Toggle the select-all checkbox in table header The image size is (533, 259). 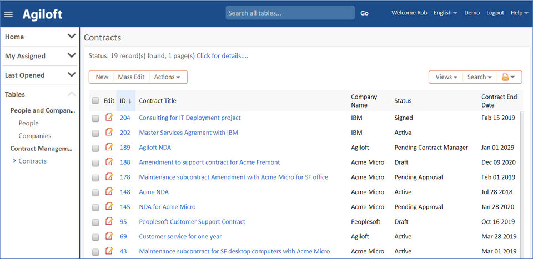(95, 101)
